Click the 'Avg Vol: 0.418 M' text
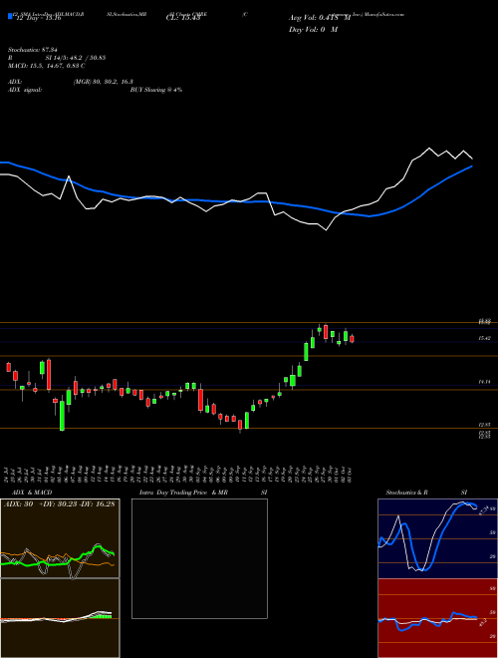Image resolution: width=498 pixels, height=658 pixels. click(x=320, y=18)
